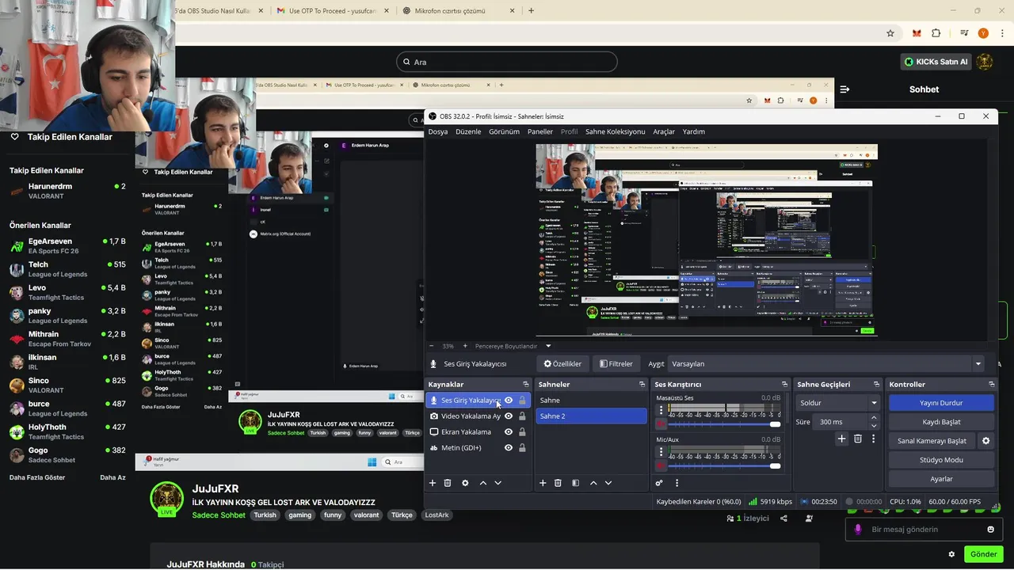
Task: Open the Düzenle menu in OBS
Action: click(x=468, y=131)
